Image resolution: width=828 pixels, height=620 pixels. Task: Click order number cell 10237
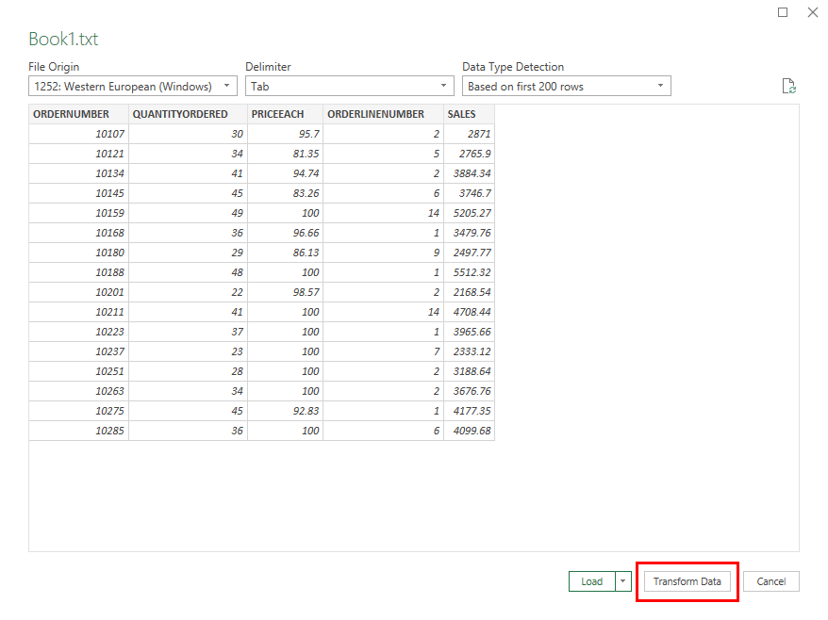coord(78,351)
